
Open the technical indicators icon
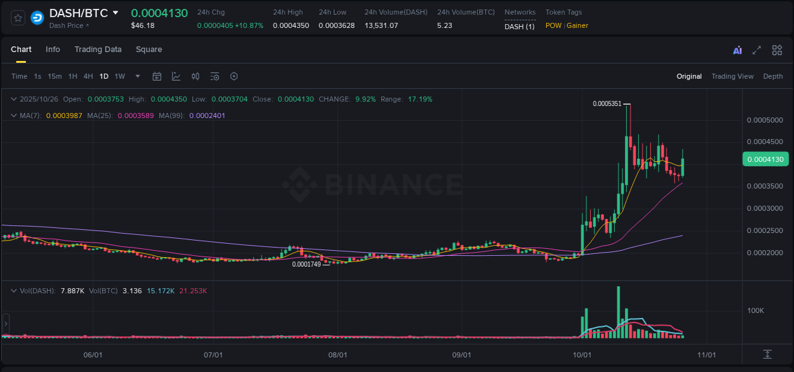195,76
